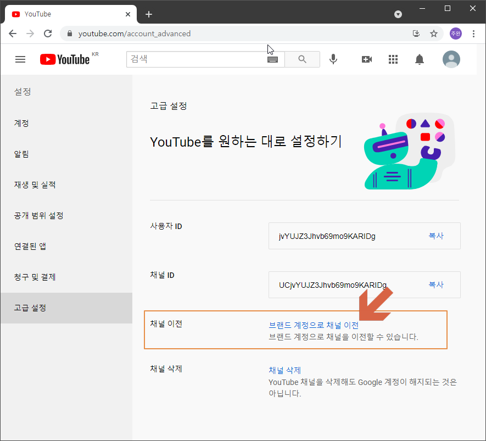The width and height of the screenshot is (486, 441).
Task: Bookmark this page with the star
Action: click(x=434, y=34)
